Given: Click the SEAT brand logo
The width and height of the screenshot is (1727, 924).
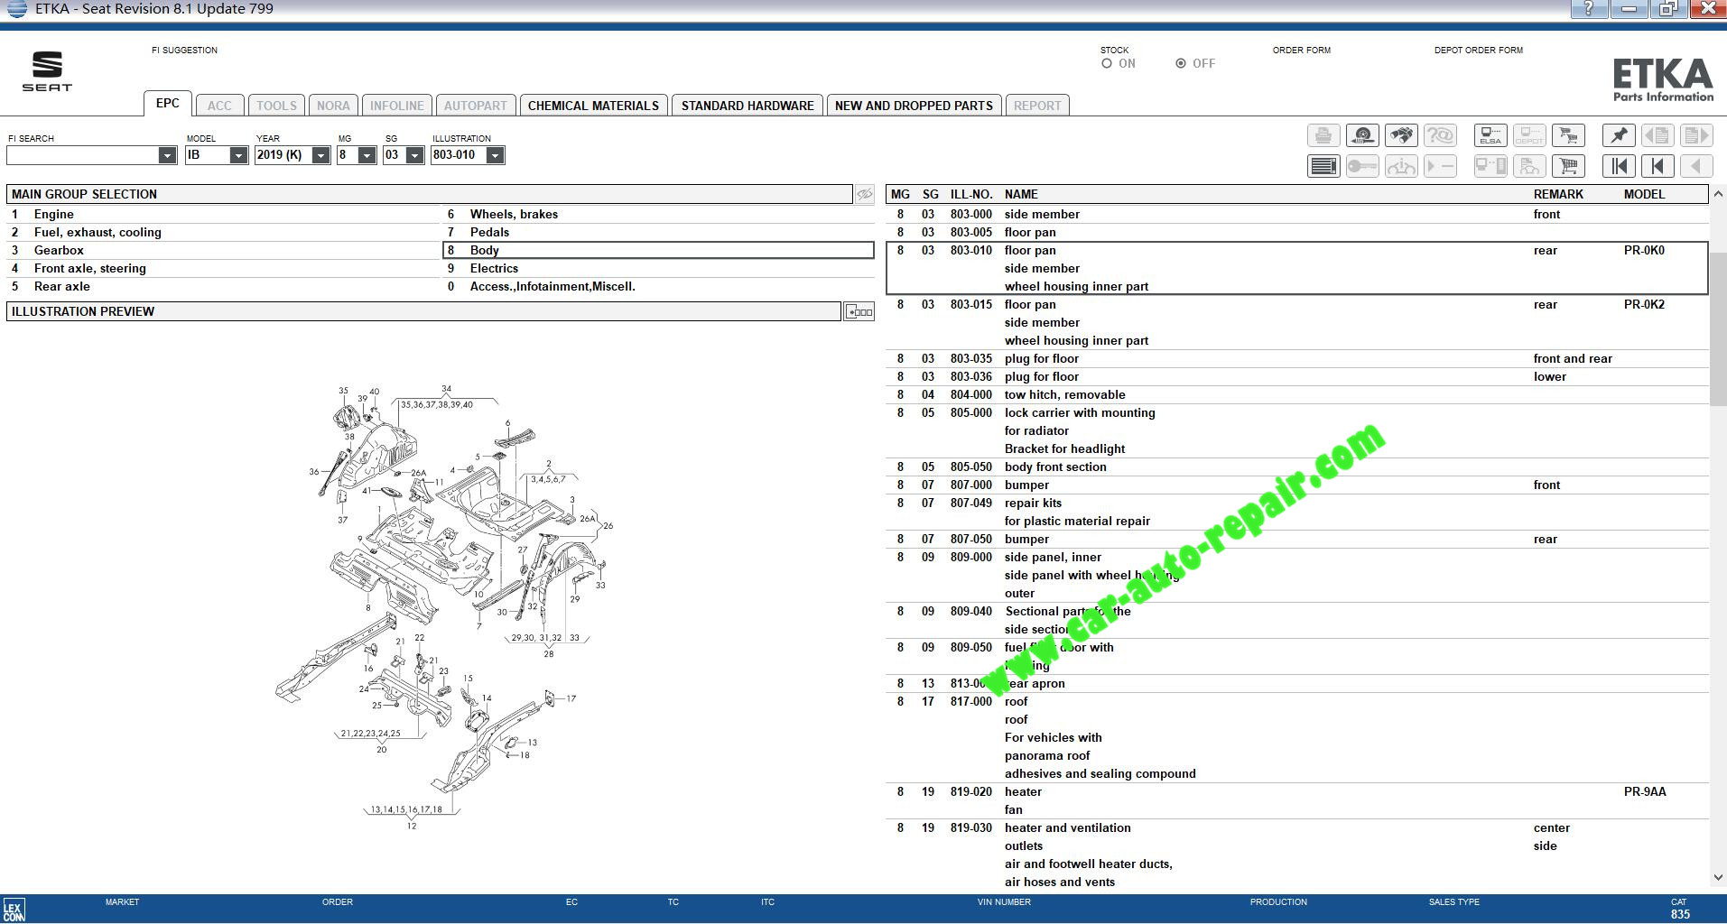Looking at the screenshot, I should (x=47, y=71).
